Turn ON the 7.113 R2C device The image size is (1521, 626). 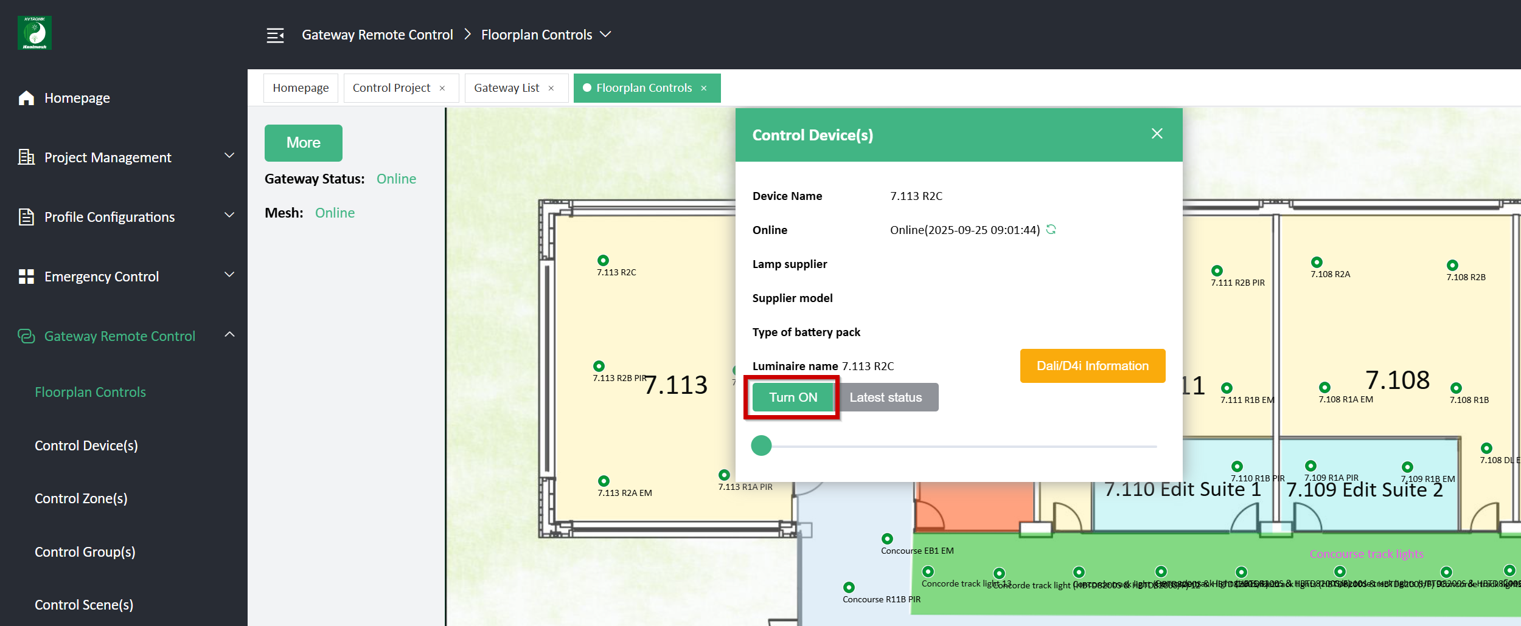pyautogui.click(x=793, y=397)
